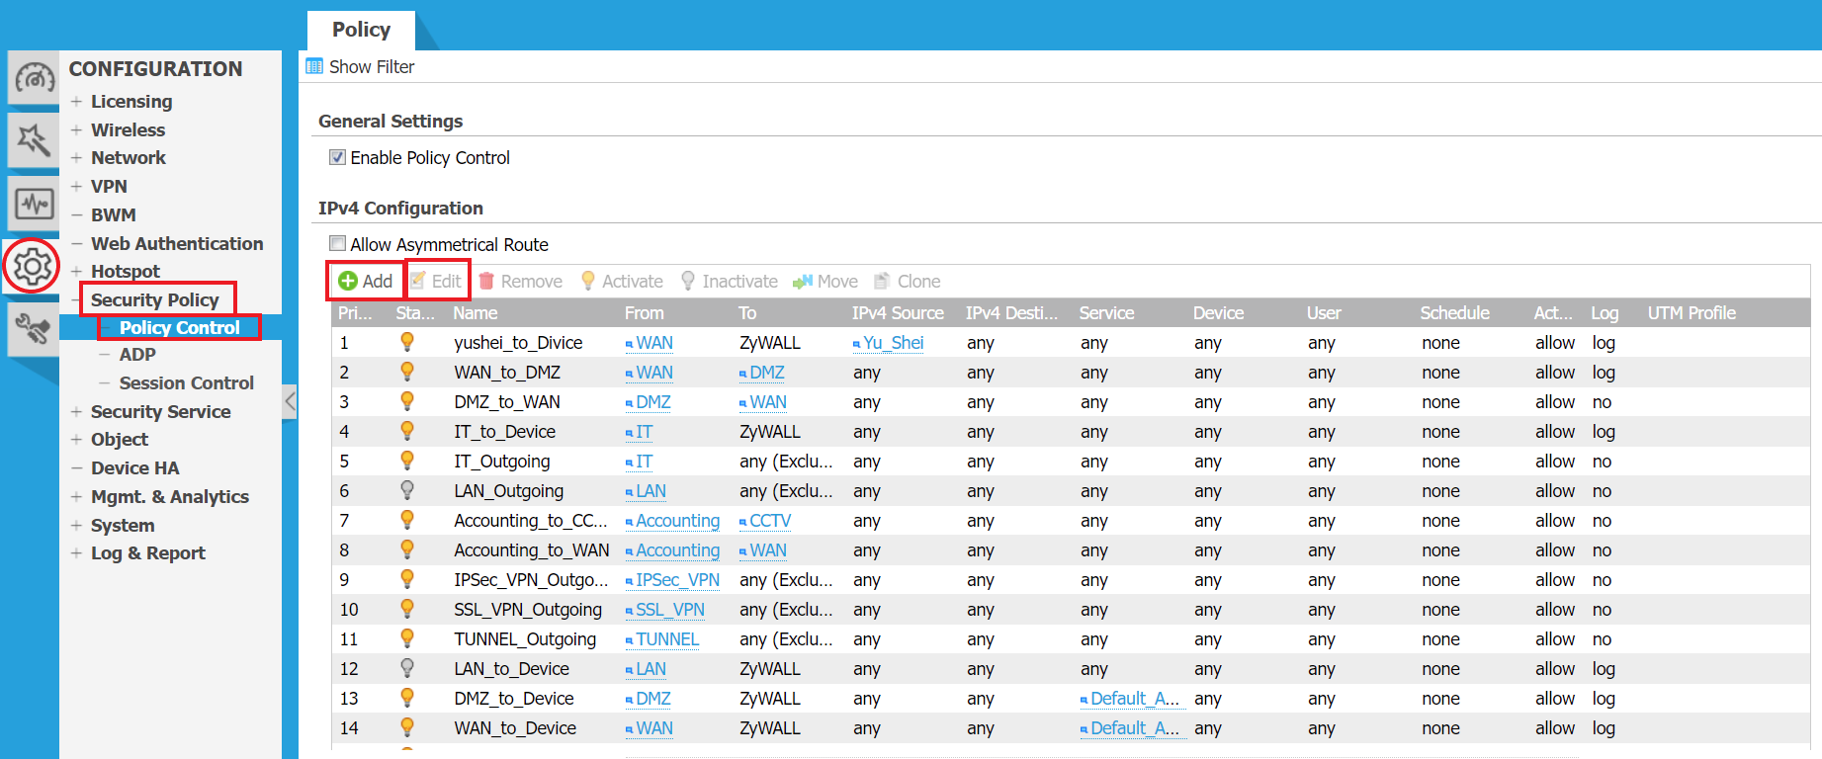Collapse the navigation panel handle
Viewport: 1822px width, 759px height.
coord(290,401)
